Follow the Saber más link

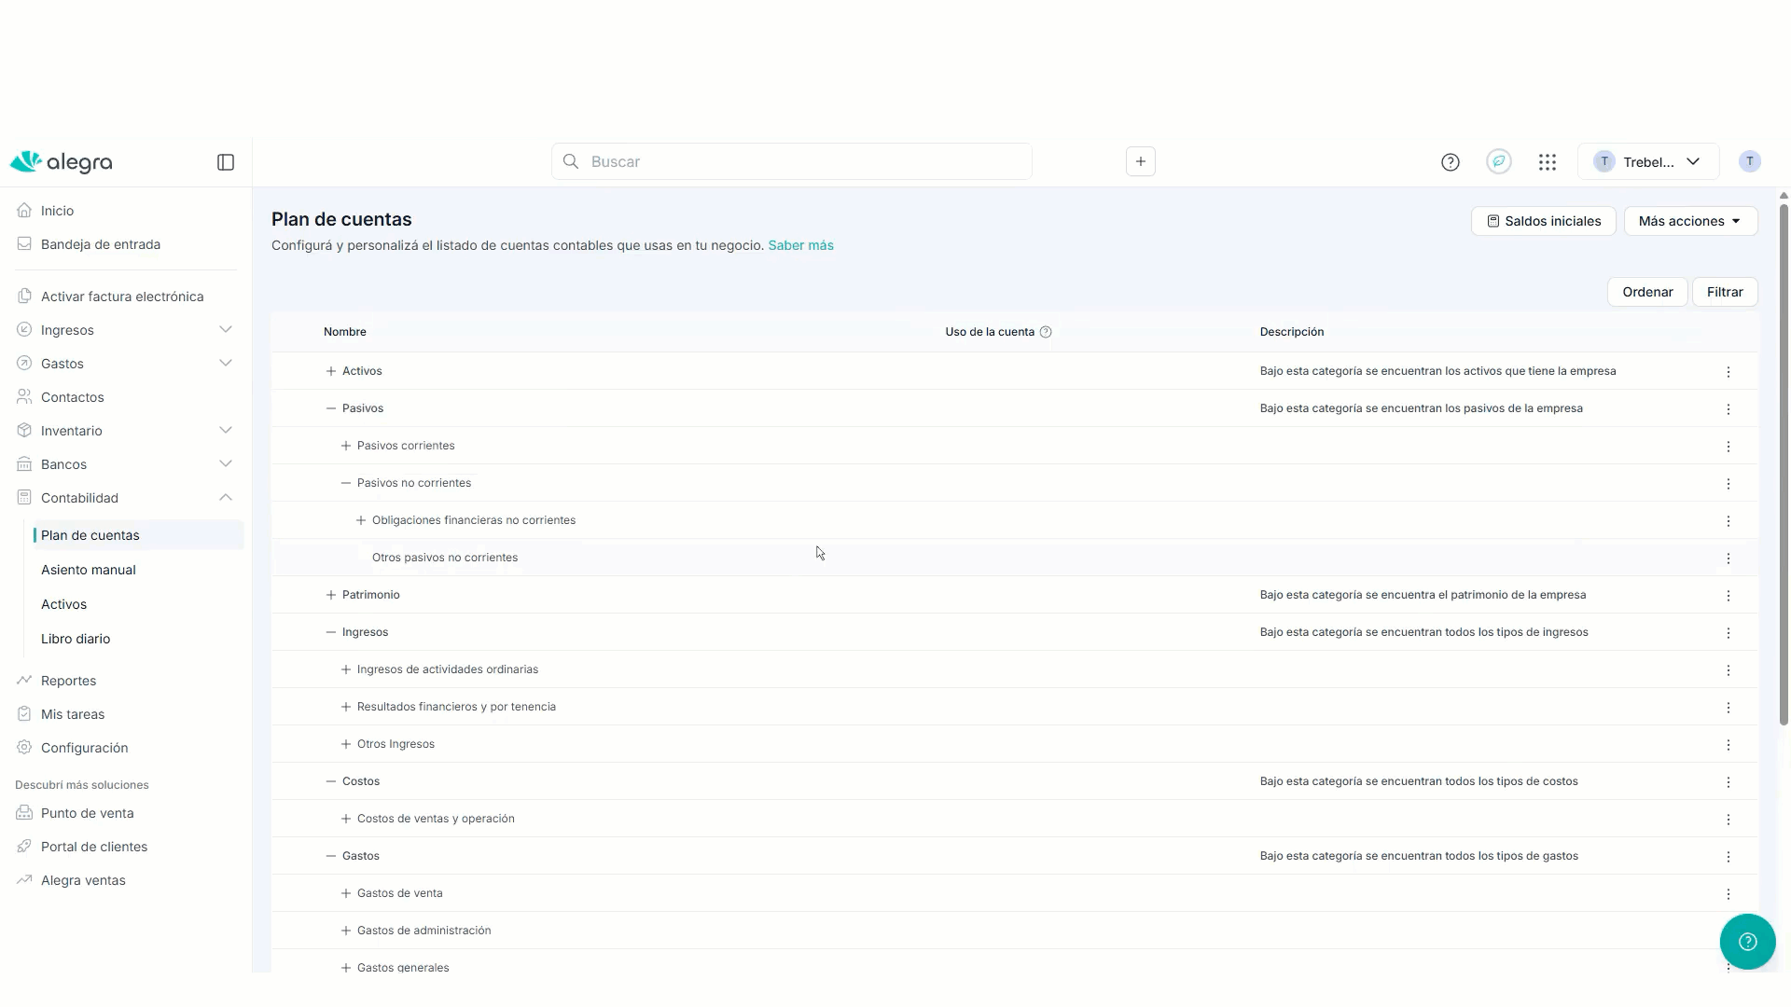pos(800,245)
